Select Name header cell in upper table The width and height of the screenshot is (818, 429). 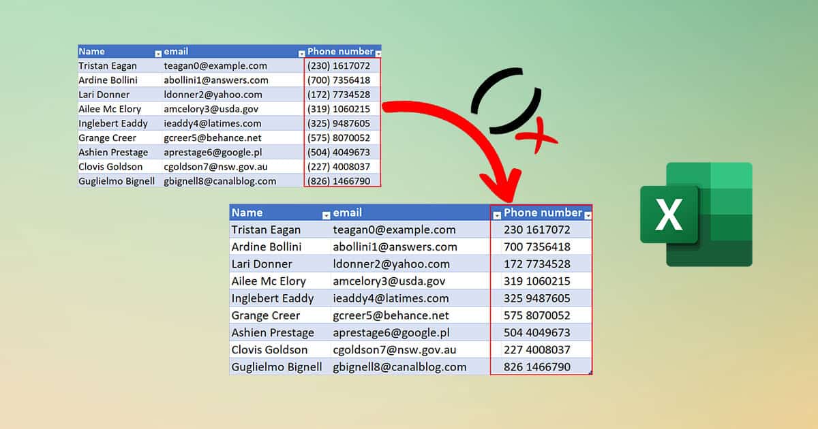pos(120,51)
